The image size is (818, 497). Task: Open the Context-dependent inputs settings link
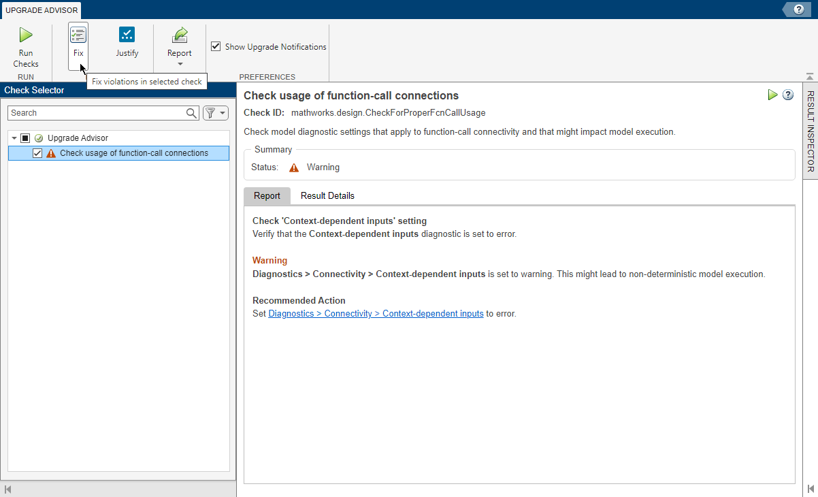tap(376, 313)
